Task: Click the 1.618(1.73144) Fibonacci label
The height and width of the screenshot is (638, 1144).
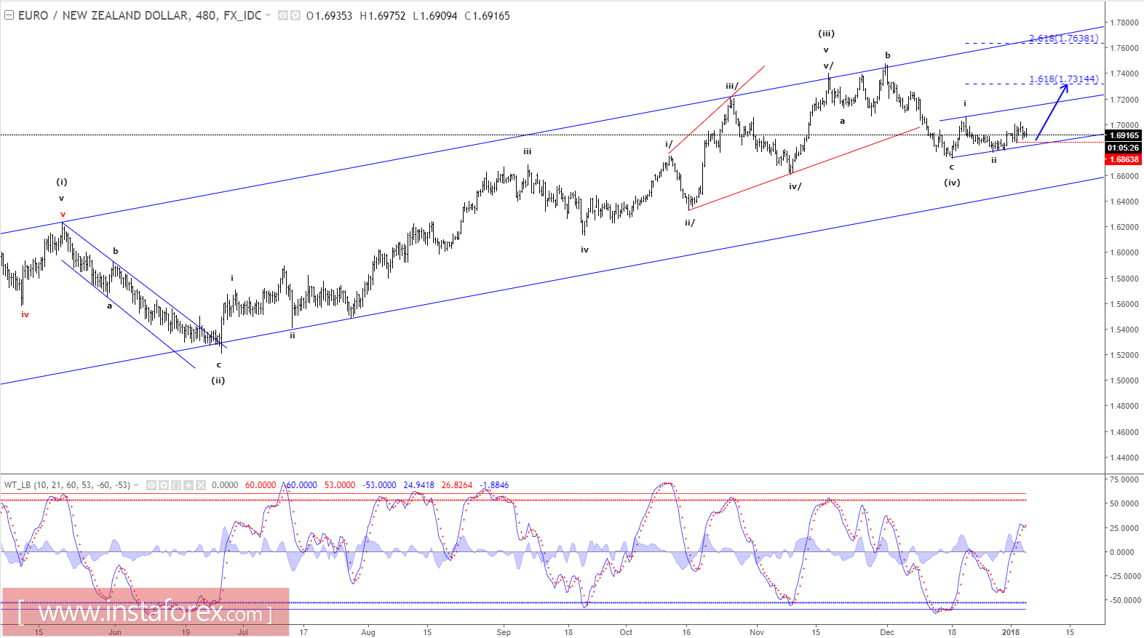Action: [1063, 79]
